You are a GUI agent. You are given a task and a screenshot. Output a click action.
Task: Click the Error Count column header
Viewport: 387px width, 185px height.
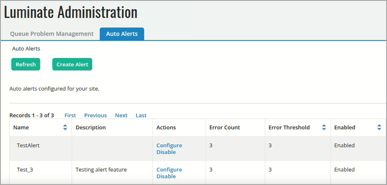click(x=224, y=128)
